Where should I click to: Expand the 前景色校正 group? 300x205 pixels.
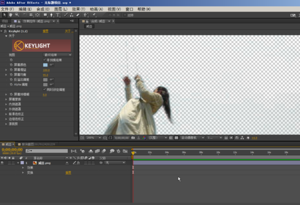pyautogui.click(x=6, y=114)
